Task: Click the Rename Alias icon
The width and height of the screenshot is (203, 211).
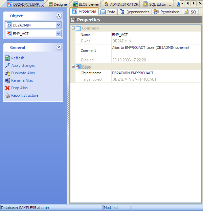Action: click(7, 80)
